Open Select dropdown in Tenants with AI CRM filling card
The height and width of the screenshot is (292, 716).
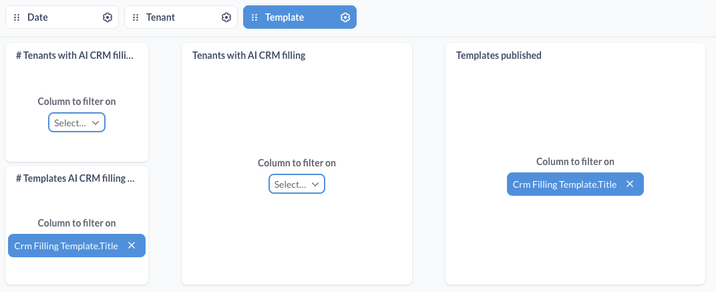click(x=297, y=184)
